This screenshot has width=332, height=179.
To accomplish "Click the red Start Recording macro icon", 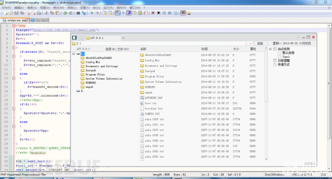I will pyautogui.click(x=153, y=13).
